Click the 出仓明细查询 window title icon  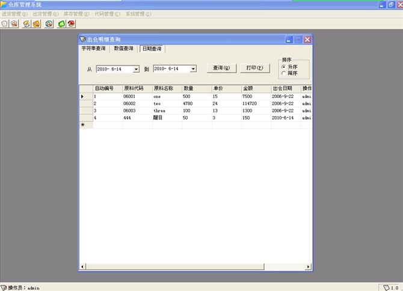tap(82, 39)
